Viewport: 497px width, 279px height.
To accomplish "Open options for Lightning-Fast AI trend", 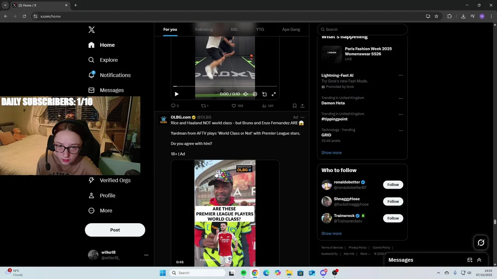I will point(401,76).
